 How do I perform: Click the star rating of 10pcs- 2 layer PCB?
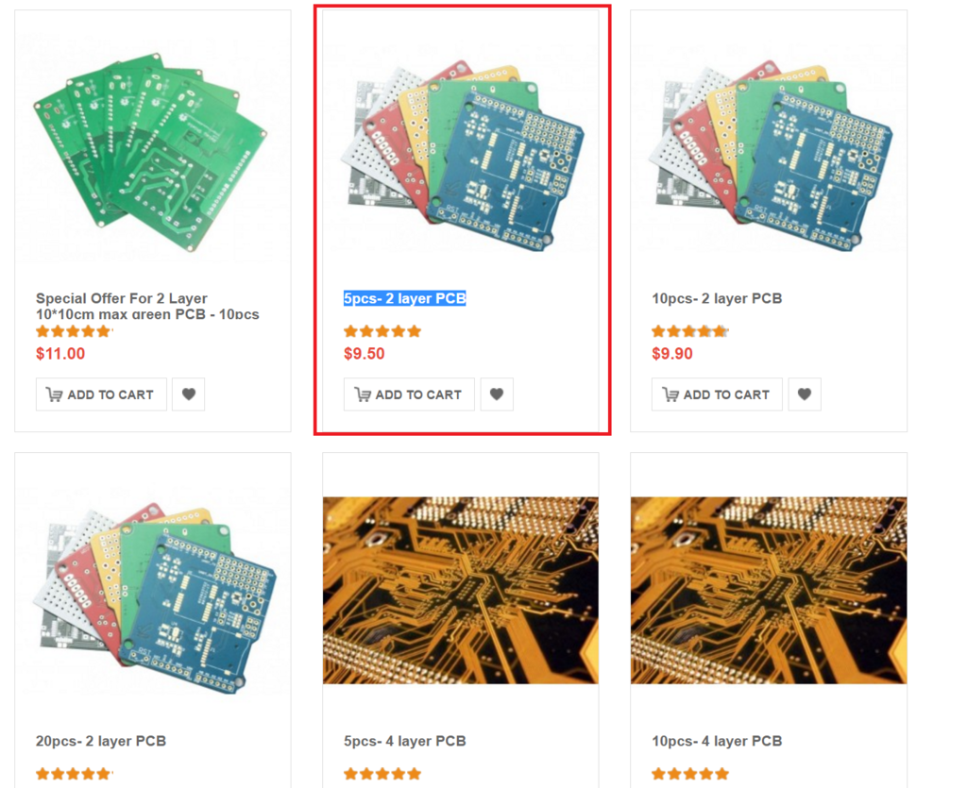click(690, 331)
